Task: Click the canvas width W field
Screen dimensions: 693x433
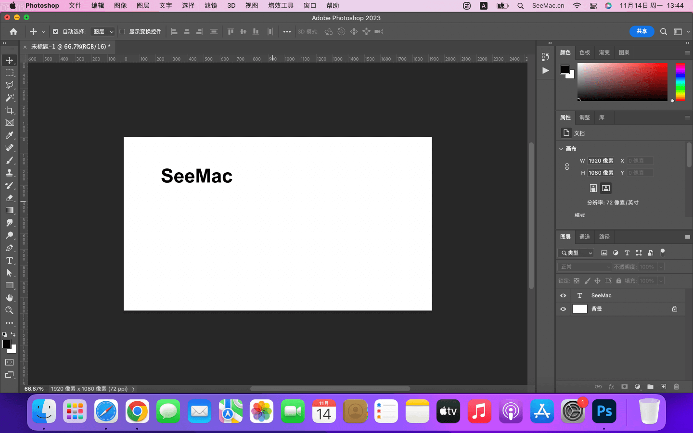Action: pos(601,161)
